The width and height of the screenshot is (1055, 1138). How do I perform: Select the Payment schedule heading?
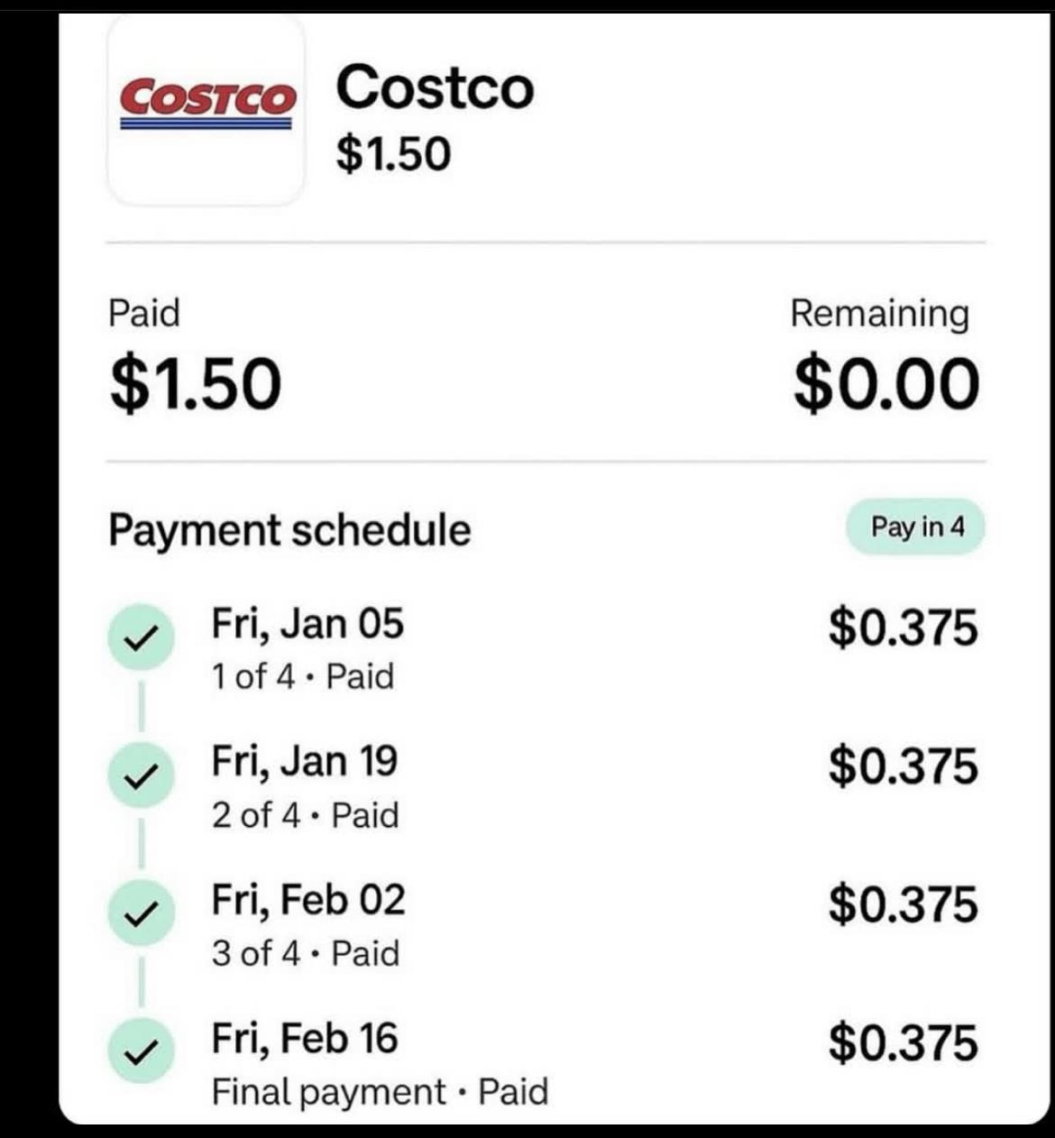tap(289, 529)
